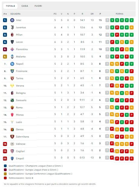Sort table by the # column arrow
Image resolution: width=139 pixels, height=193 pixels.
tap(5, 14)
